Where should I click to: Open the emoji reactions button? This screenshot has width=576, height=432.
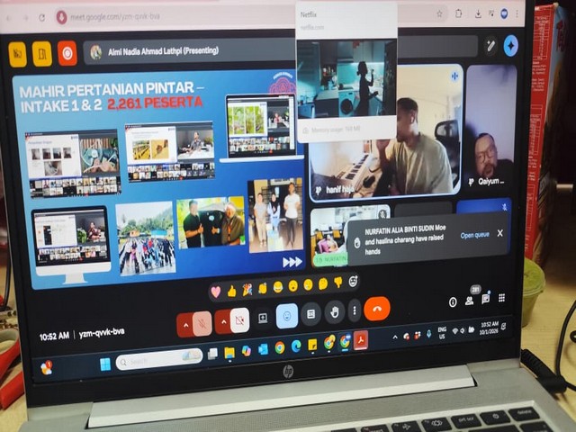coord(287,315)
